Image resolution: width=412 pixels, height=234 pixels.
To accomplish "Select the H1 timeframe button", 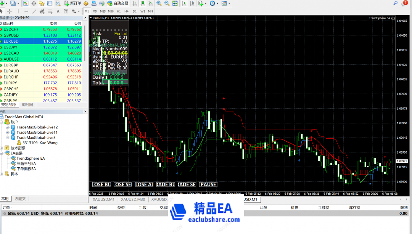I will (119, 11).
